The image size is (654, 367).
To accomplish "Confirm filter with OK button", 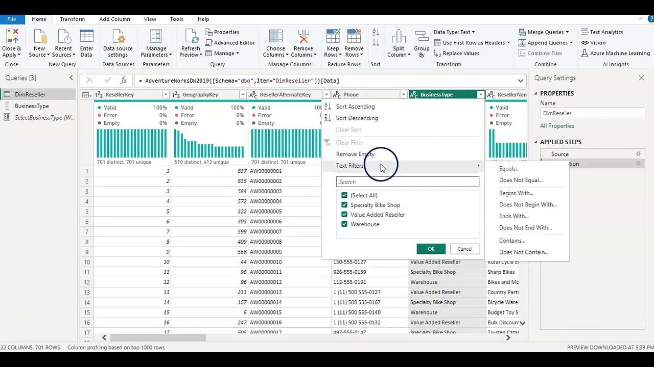I will click(431, 249).
